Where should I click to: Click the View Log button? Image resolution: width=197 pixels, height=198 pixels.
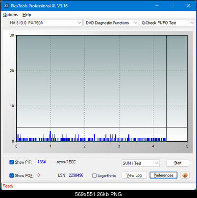pos(134,175)
